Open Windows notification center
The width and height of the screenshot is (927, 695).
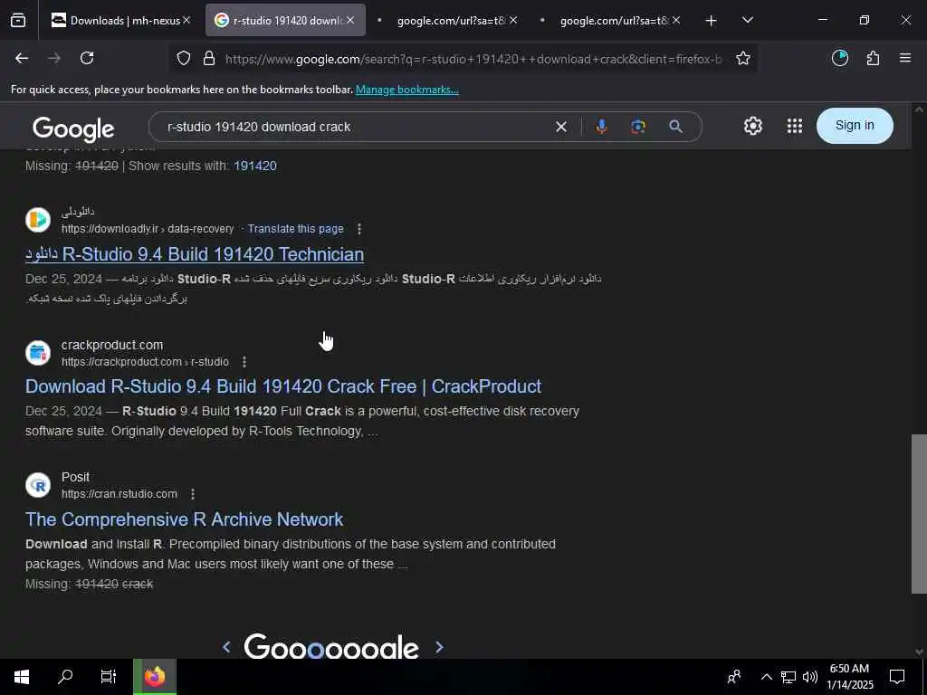click(897, 677)
